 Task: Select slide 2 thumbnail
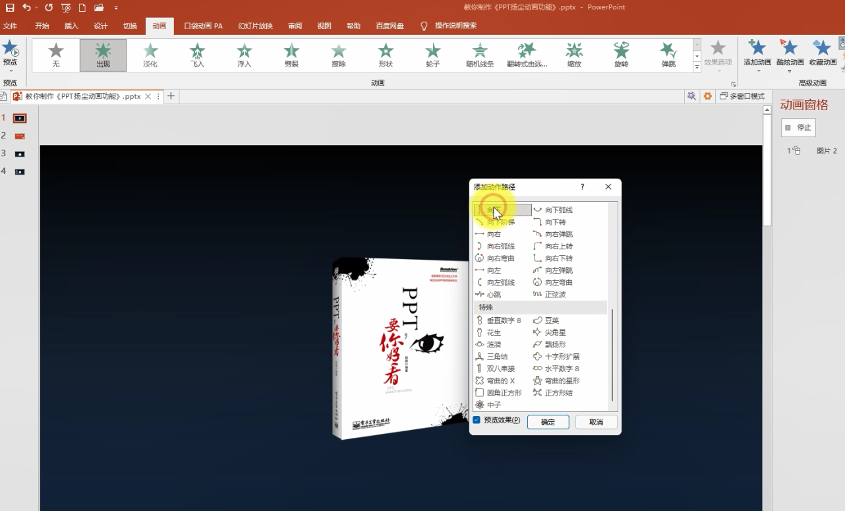click(x=20, y=136)
